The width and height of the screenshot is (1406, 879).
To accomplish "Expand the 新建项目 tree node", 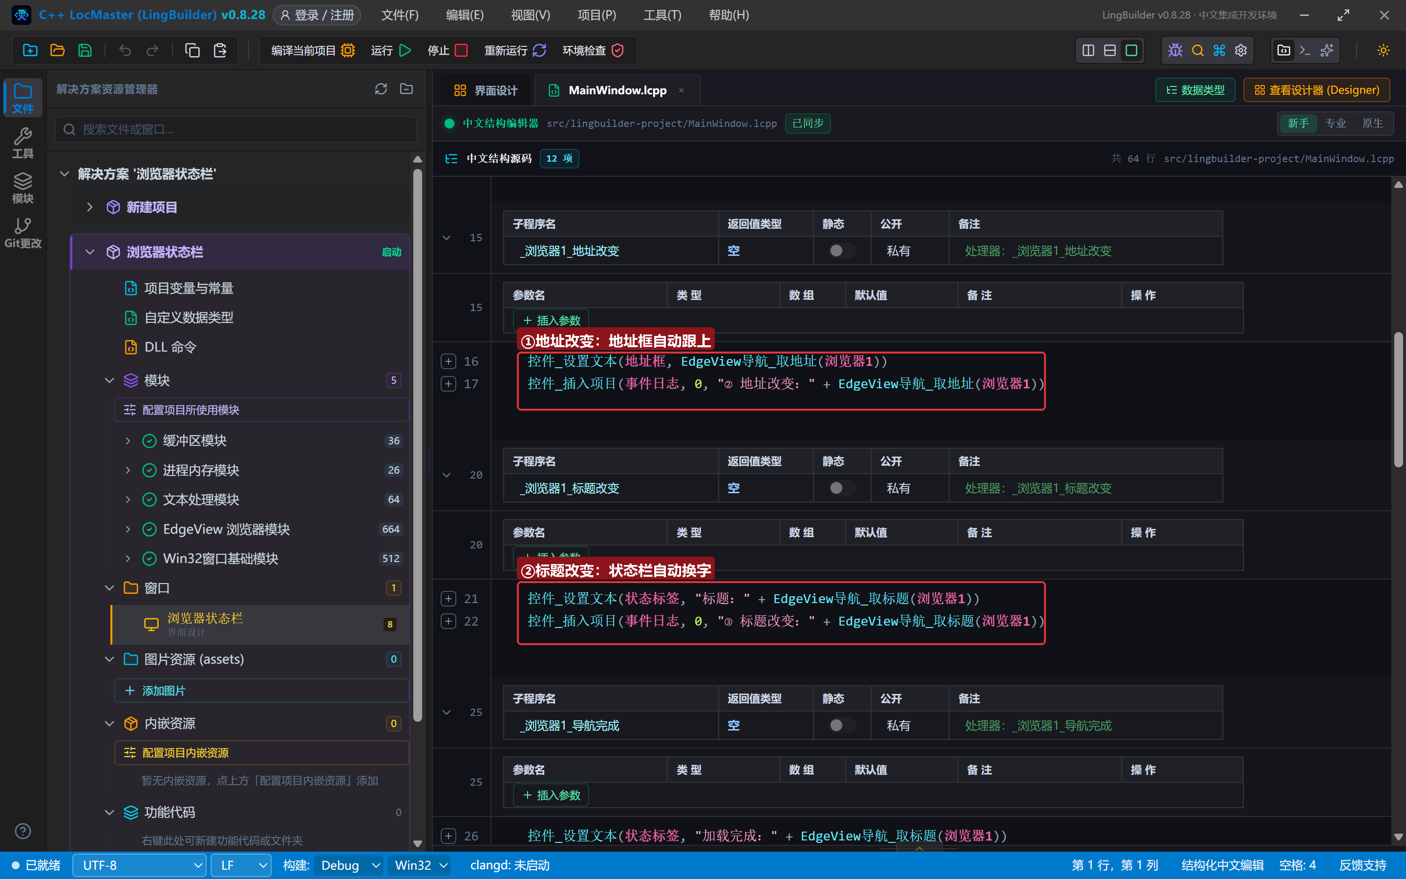I will (x=89, y=207).
